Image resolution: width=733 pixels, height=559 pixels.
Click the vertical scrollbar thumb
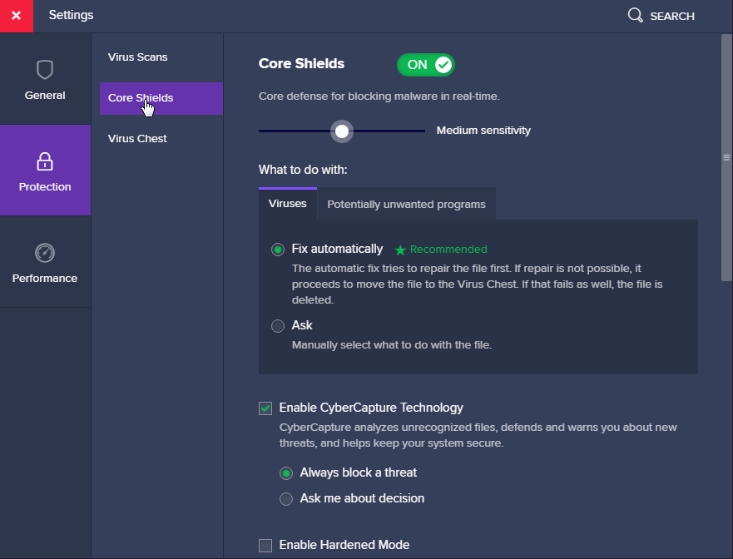pyautogui.click(x=726, y=157)
